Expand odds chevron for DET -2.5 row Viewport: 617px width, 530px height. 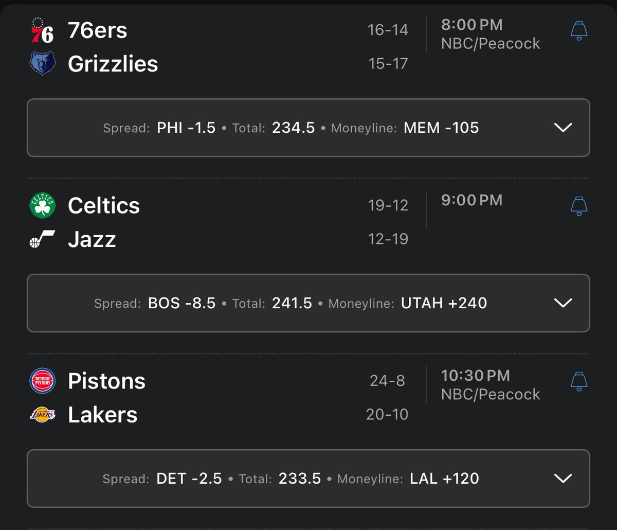(563, 479)
